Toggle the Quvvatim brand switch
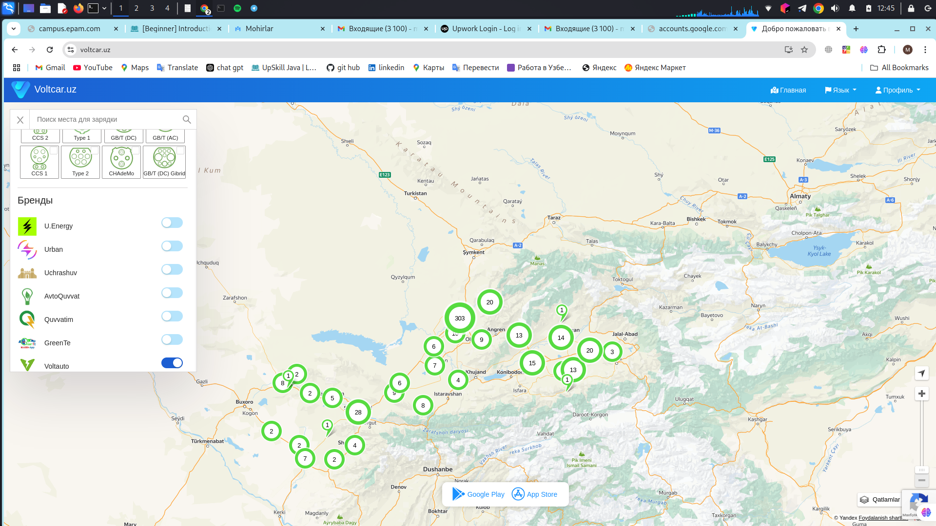The width and height of the screenshot is (936, 526). pyautogui.click(x=172, y=316)
